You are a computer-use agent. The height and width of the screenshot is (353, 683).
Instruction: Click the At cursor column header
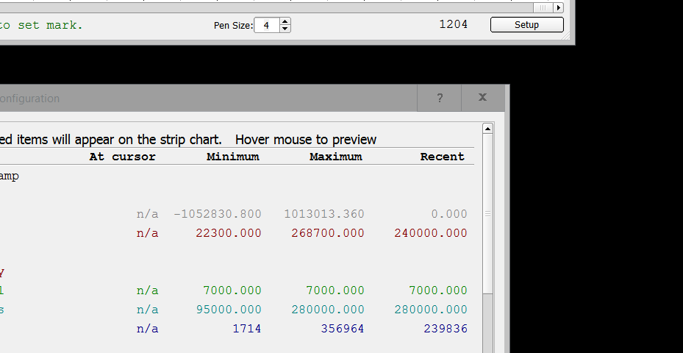(x=122, y=157)
